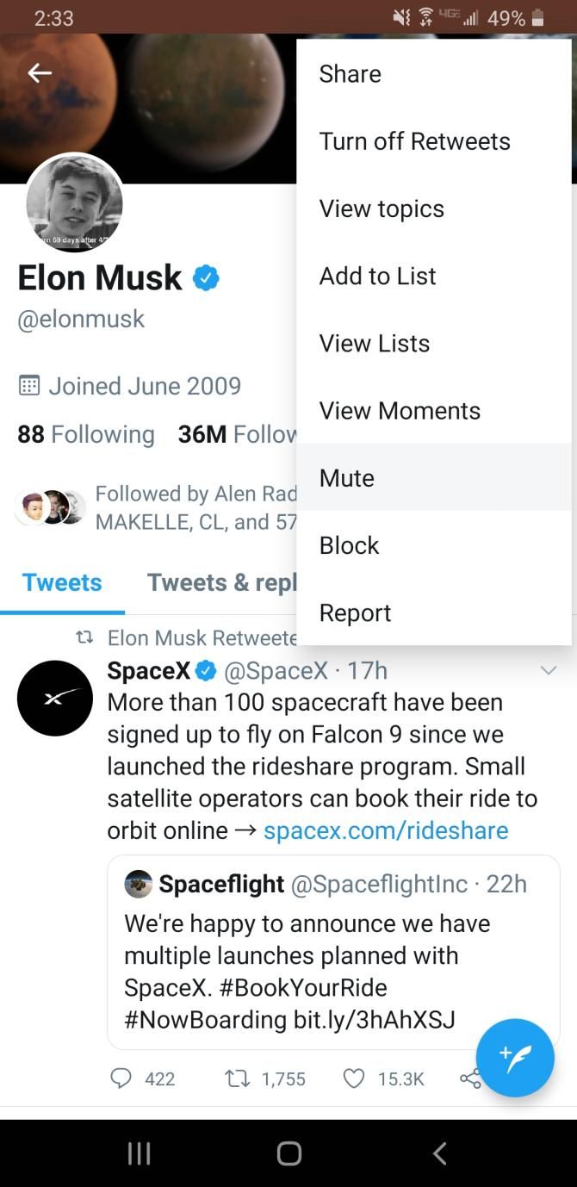Open Android recent apps button
Image resolution: width=577 pixels, height=1187 pixels.
click(140, 1153)
